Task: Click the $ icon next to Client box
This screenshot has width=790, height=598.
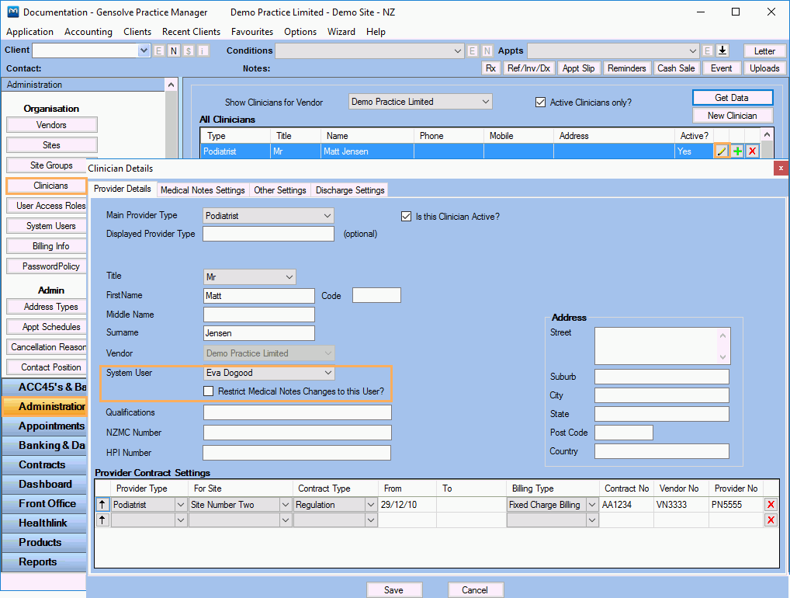Action: click(x=189, y=50)
